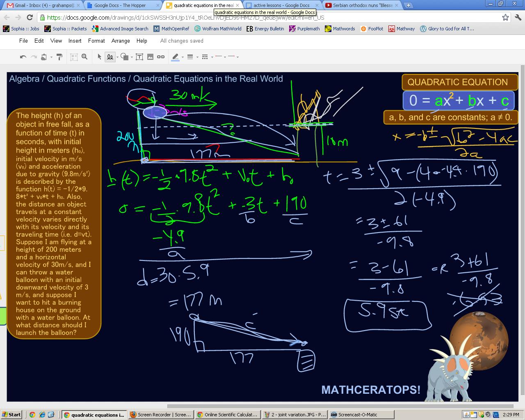
Task: Open the clipboard dropdown arrow
Action: (x=51, y=57)
